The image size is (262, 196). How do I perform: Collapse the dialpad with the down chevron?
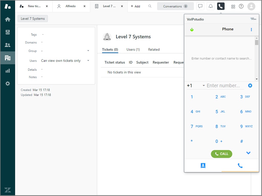click(x=248, y=153)
